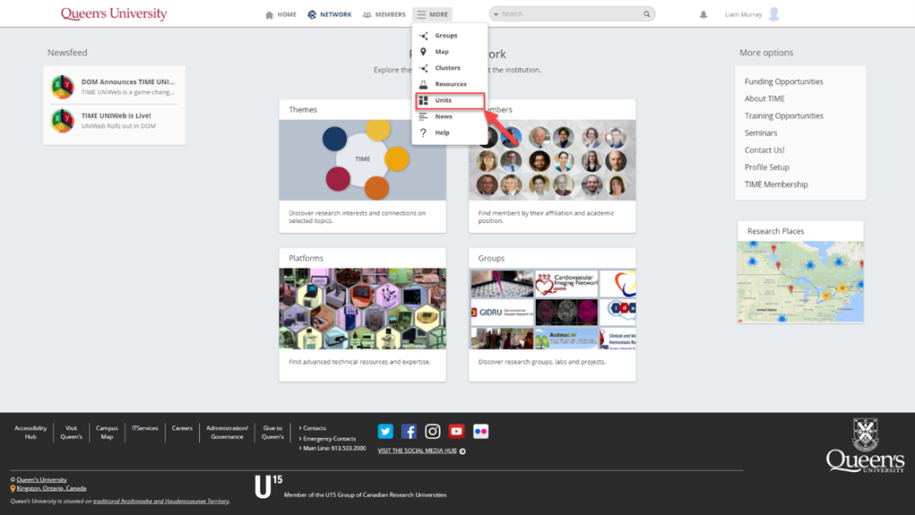
Task: Expand the search filter dropdown arrow
Action: coord(496,14)
